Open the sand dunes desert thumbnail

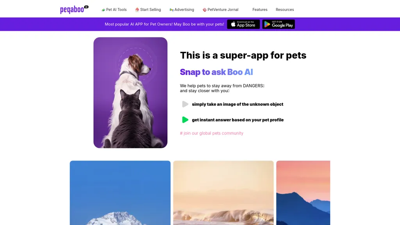coord(223,193)
